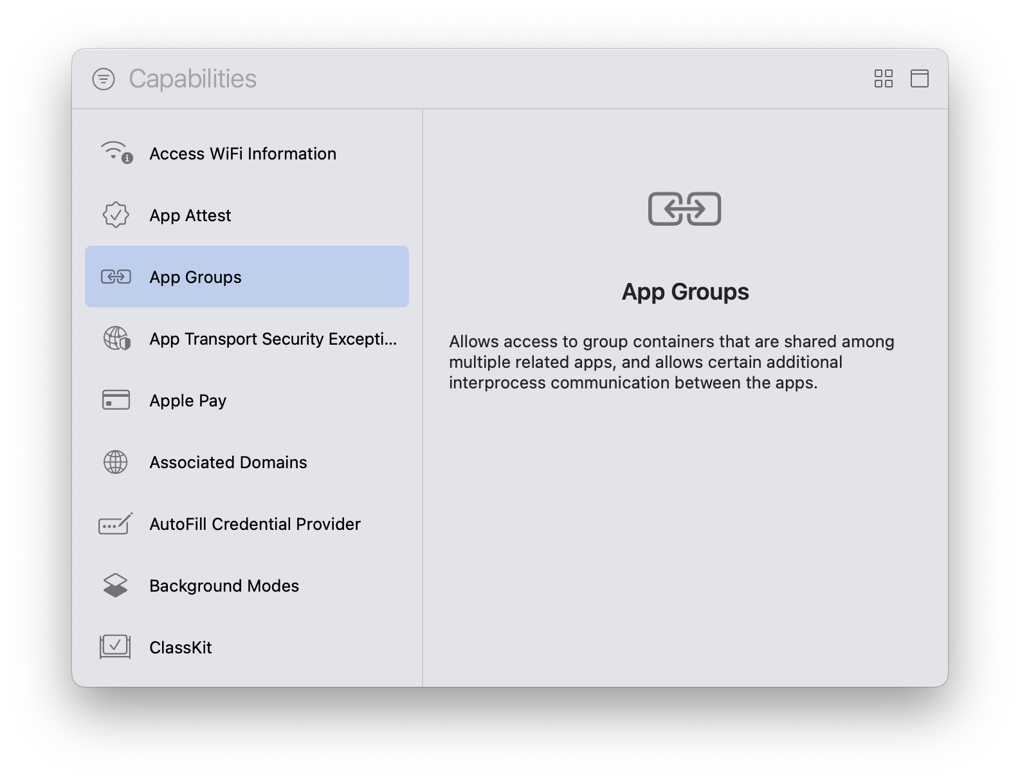Image resolution: width=1020 pixels, height=782 pixels.
Task: Click the App Attest badge icon
Action: [116, 215]
